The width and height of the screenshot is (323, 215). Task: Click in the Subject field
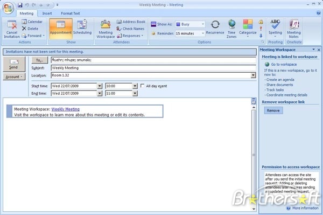click(153, 68)
